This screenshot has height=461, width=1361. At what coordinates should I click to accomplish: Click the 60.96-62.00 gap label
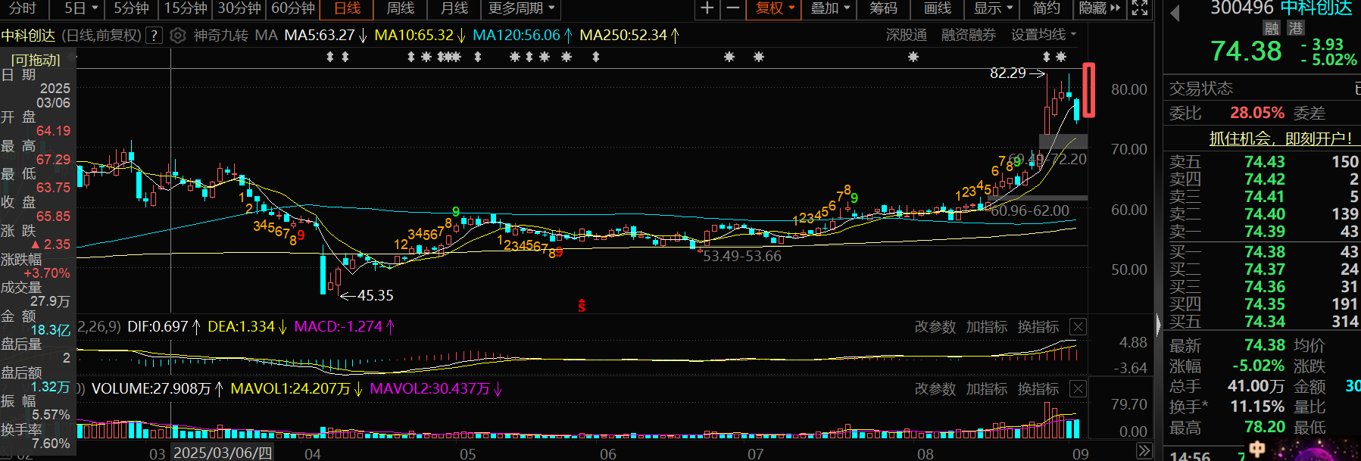(x=1030, y=211)
